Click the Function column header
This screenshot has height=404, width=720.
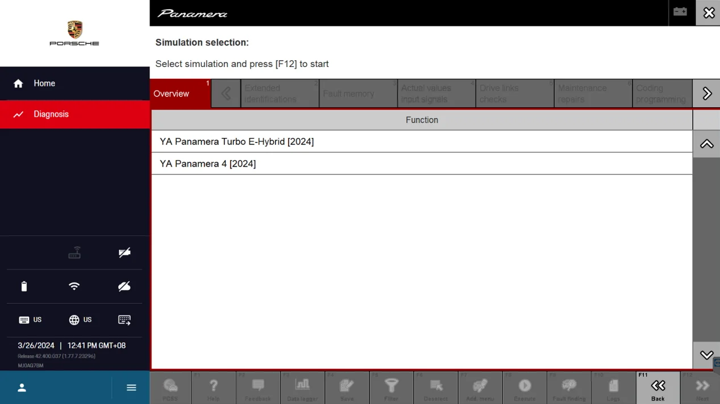tap(422, 120)
